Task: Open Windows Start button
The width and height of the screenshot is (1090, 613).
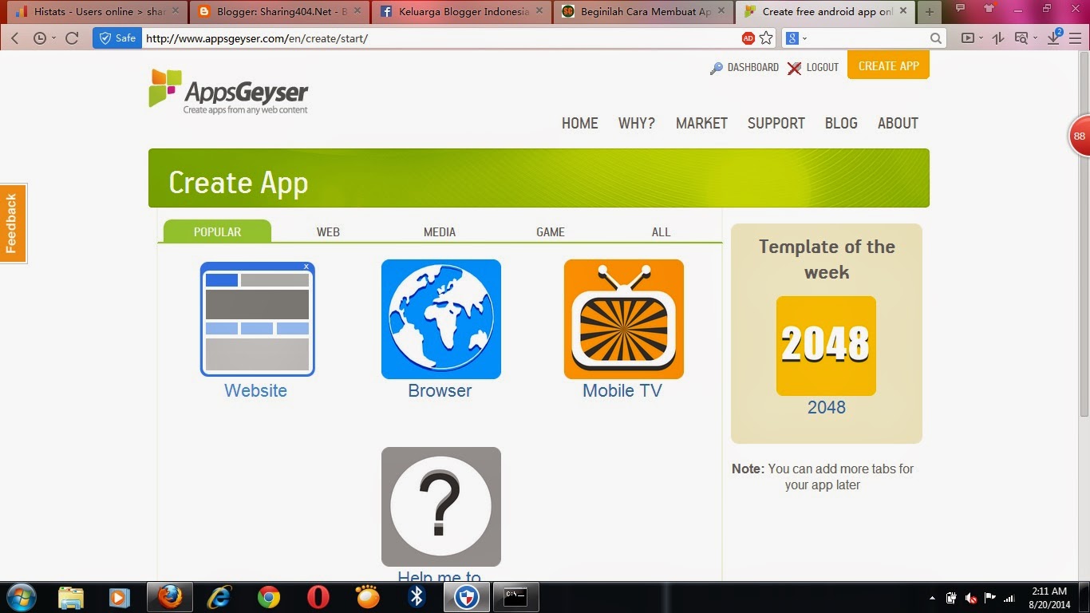Action: click(20, 597)
